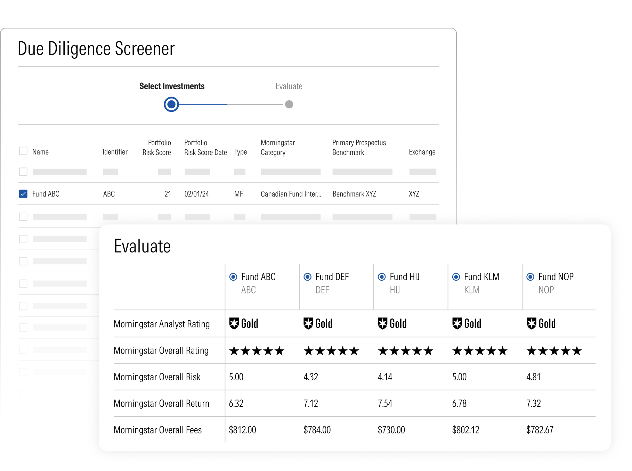Click the five-star rating for Fund HIJ
632x471 pixels.
tap(406, 351)
